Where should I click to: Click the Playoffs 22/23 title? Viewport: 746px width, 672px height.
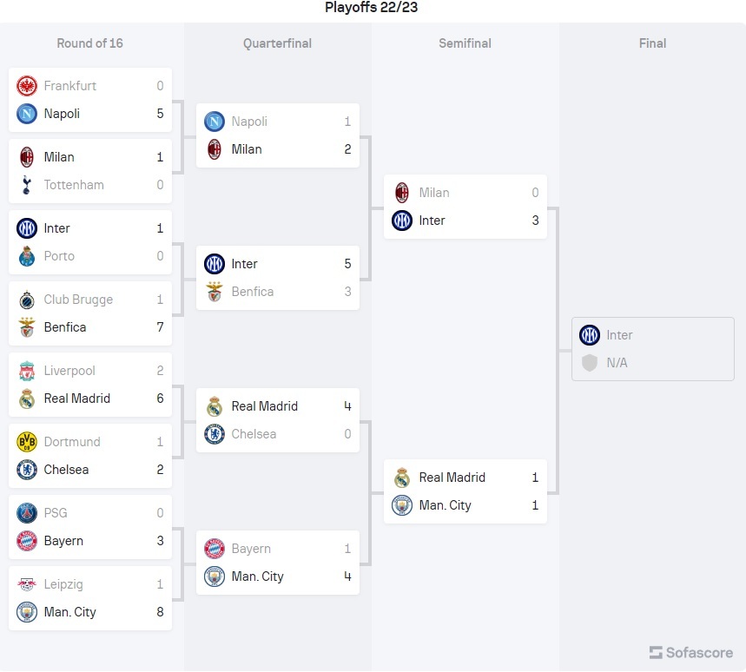pyautogui.click(x=372, y=8)
